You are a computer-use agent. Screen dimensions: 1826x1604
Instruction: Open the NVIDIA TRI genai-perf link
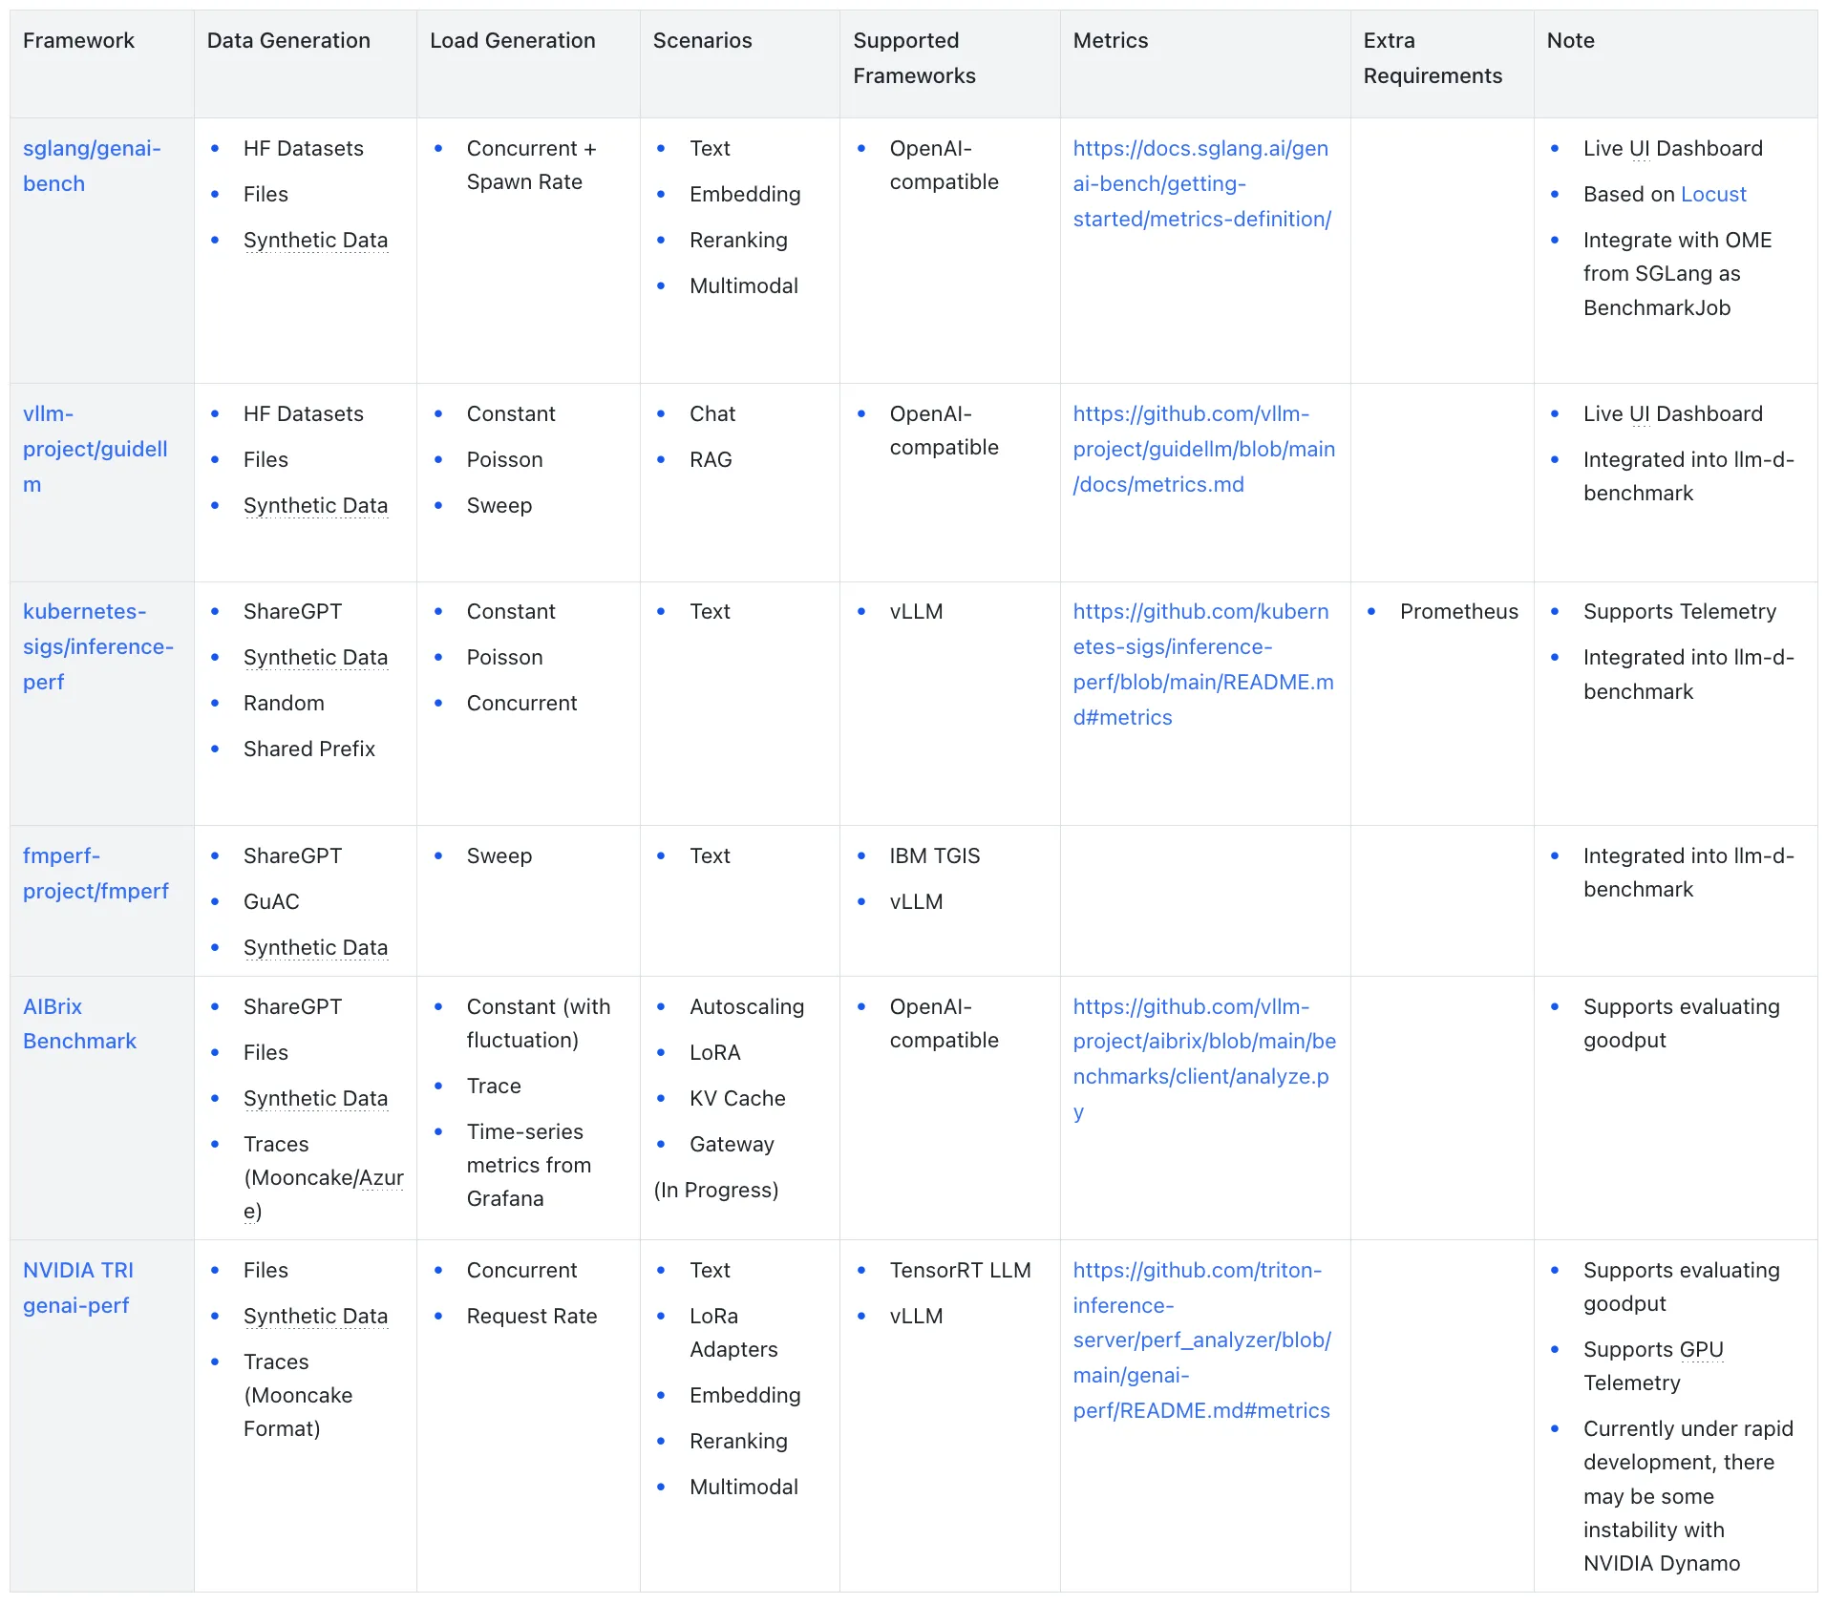pyautogui.click(x=79, y=1287)
